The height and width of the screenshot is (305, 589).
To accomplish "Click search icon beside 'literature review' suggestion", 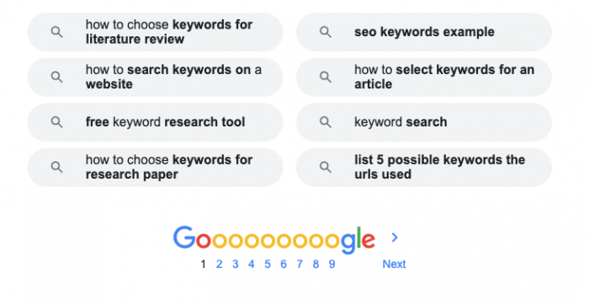I will coord(56,32).
